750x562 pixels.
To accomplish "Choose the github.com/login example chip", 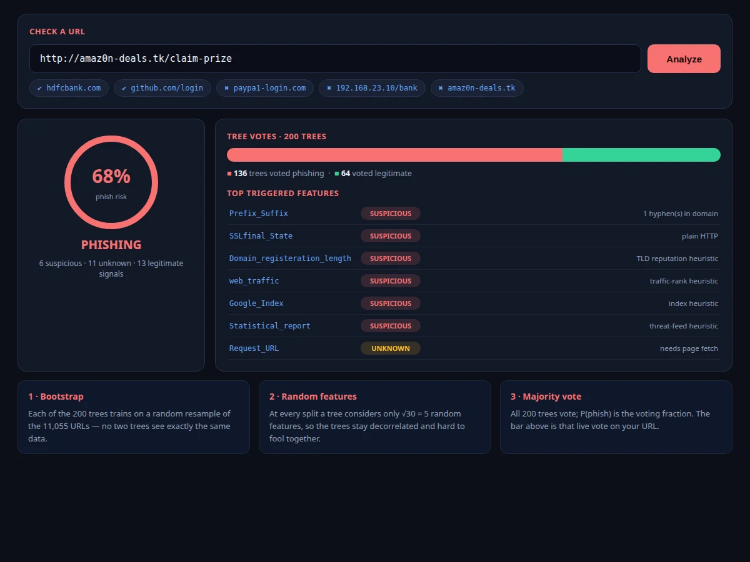I will [162, 88].
